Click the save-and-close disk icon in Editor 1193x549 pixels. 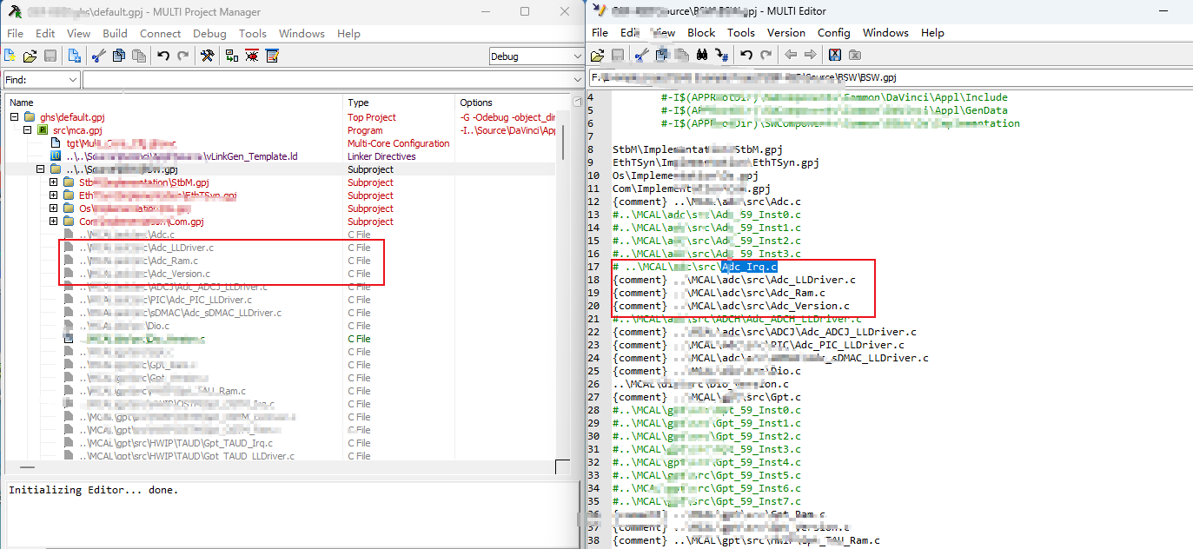[x=835, y=55]
